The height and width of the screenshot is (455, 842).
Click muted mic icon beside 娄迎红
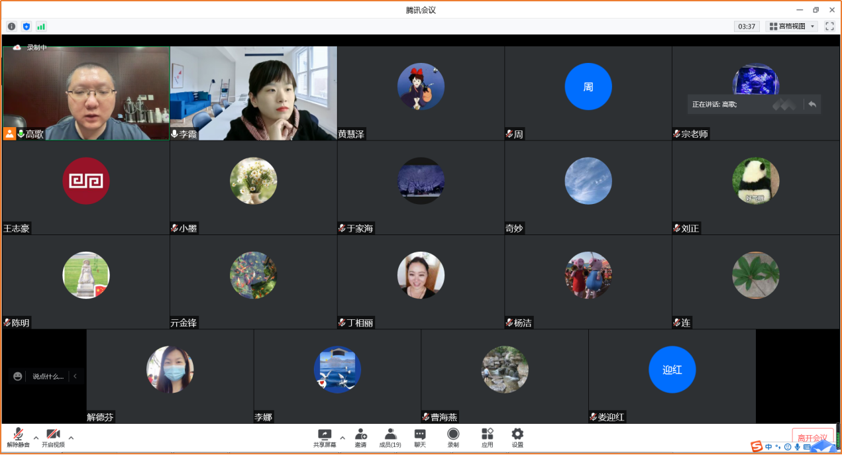click(594, 417)
